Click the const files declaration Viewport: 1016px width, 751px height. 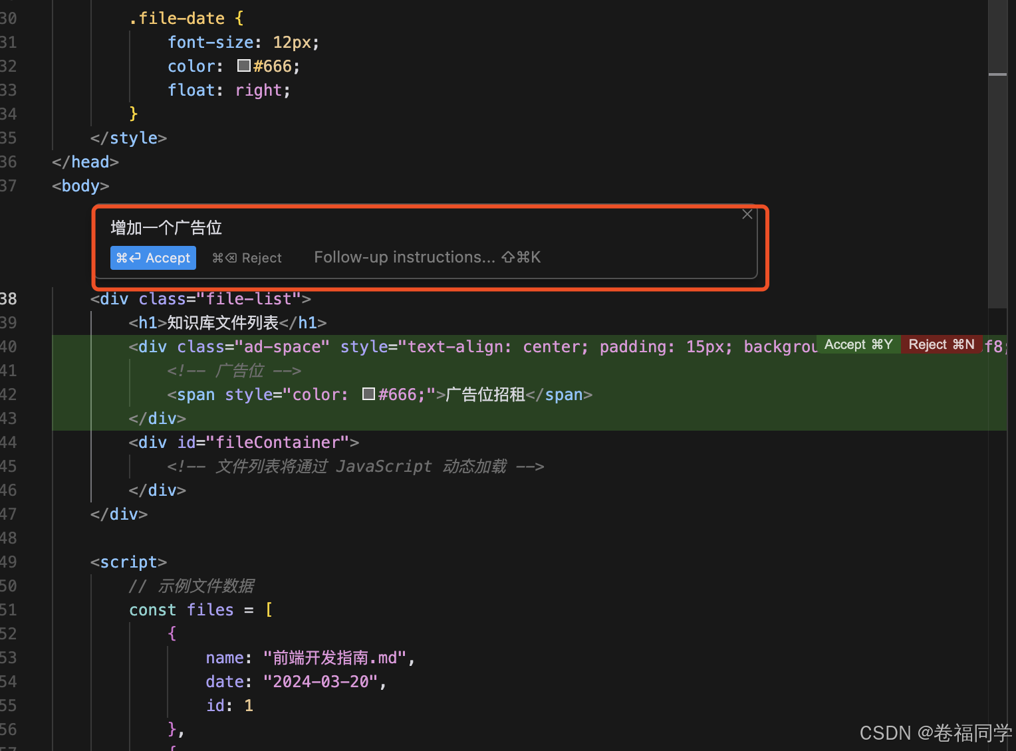tap(201, 610)
